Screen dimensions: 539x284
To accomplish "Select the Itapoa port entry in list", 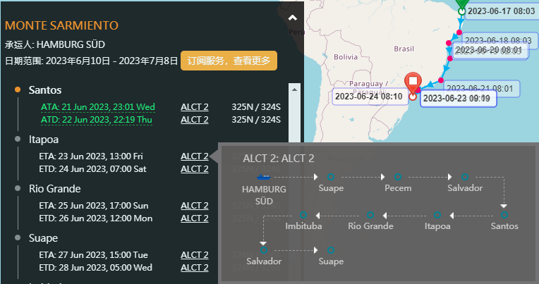I will point(42,140).
